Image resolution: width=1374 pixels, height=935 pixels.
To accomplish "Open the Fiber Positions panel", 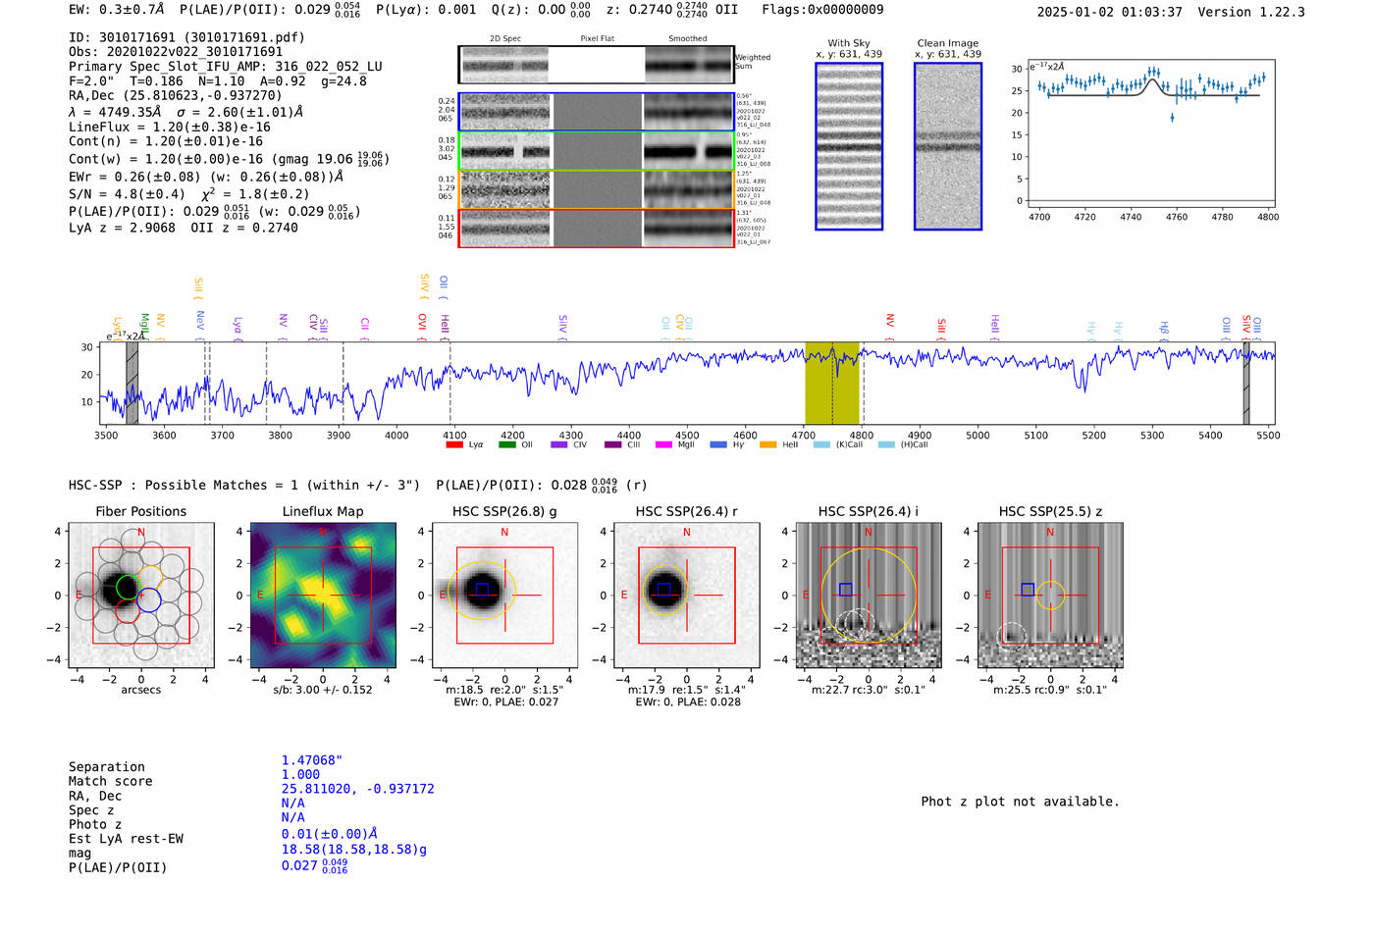I will (141, 596).
